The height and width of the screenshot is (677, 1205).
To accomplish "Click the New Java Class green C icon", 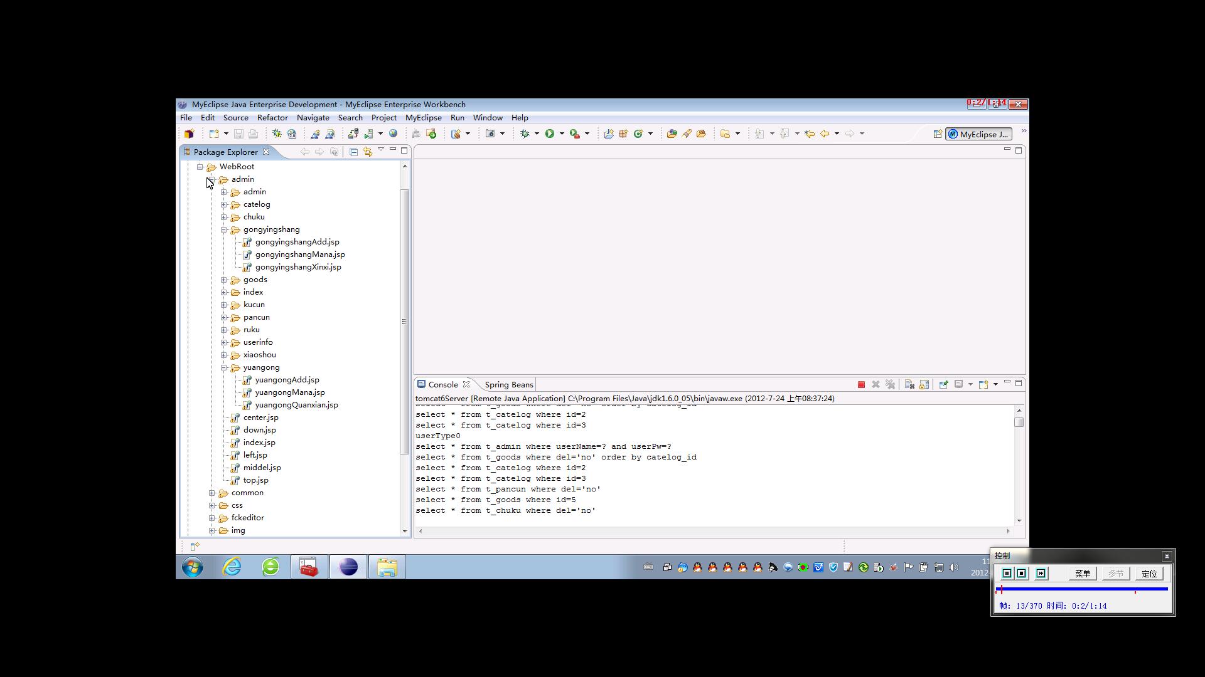I will 638,134.
